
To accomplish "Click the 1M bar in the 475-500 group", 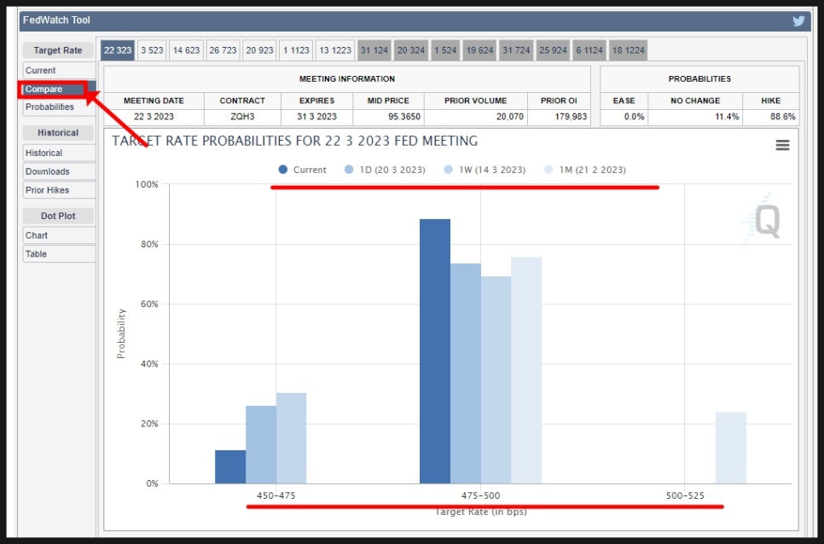I will click(x=526, y=370).
